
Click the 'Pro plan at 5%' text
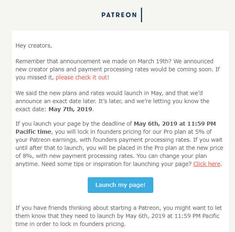point(184,132)
